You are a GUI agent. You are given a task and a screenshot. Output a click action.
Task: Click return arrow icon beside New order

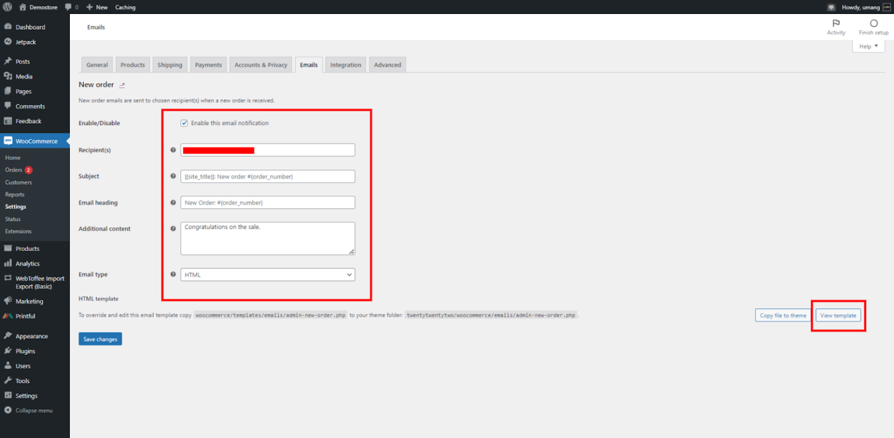122,85
